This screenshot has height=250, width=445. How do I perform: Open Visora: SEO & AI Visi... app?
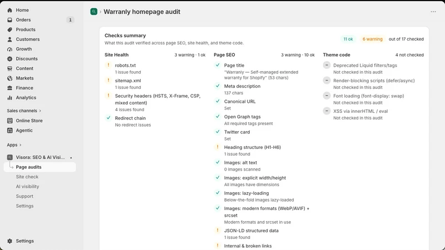(x=39, y=157)
